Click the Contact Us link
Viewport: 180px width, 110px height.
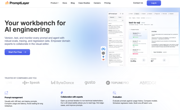tap(138, 3)
